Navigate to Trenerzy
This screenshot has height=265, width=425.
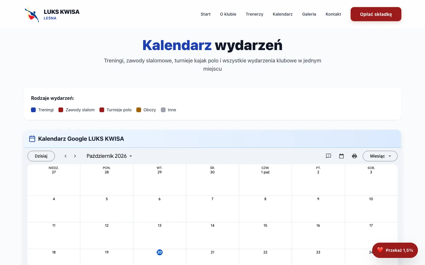click(254, 14)
